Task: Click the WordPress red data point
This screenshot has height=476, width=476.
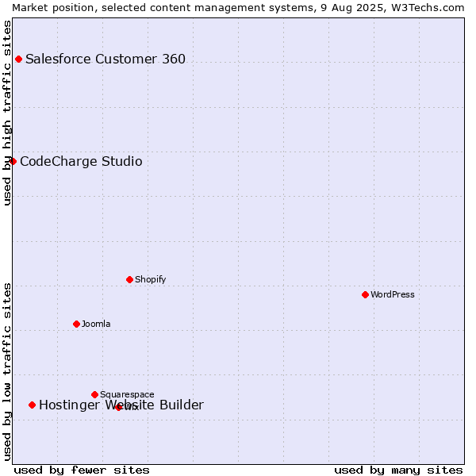Action: (365, 295)
